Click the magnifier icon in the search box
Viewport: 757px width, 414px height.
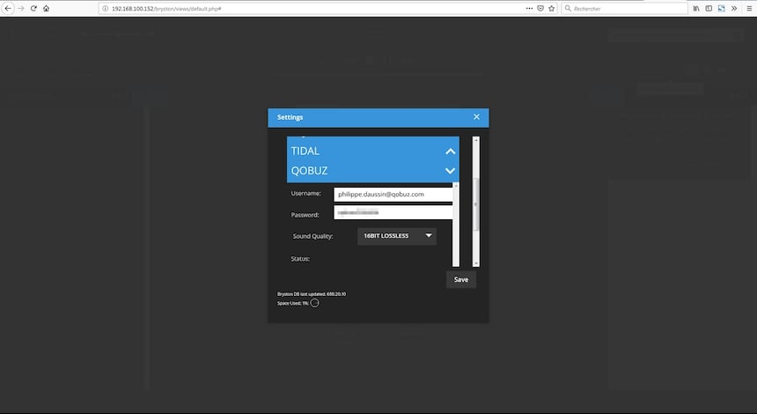point(568,8)
